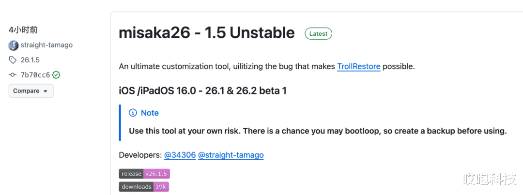The width and height of the screenshot is (523, 195).
Task: Click the release v26.1.5 badge
Action: point(144,174)
